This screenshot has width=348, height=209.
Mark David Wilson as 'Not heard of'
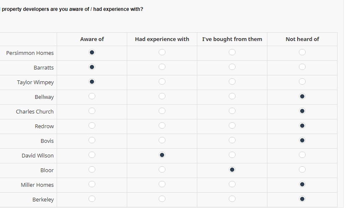[x=302, y=155]
